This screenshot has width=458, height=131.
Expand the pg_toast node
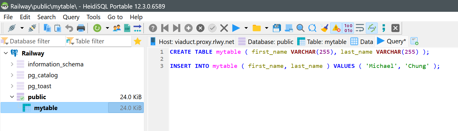coord(12,86)
